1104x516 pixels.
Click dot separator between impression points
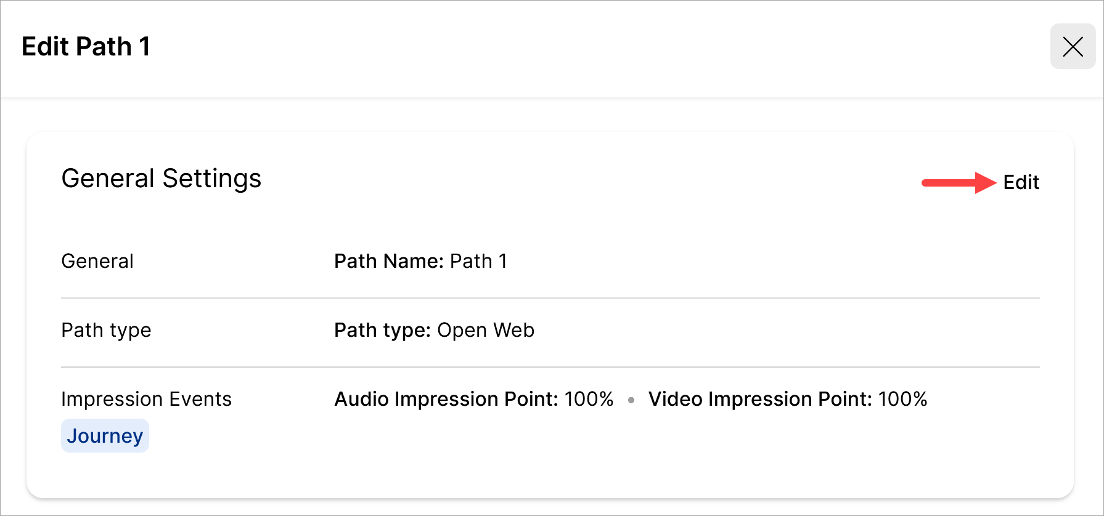point(631,400)
